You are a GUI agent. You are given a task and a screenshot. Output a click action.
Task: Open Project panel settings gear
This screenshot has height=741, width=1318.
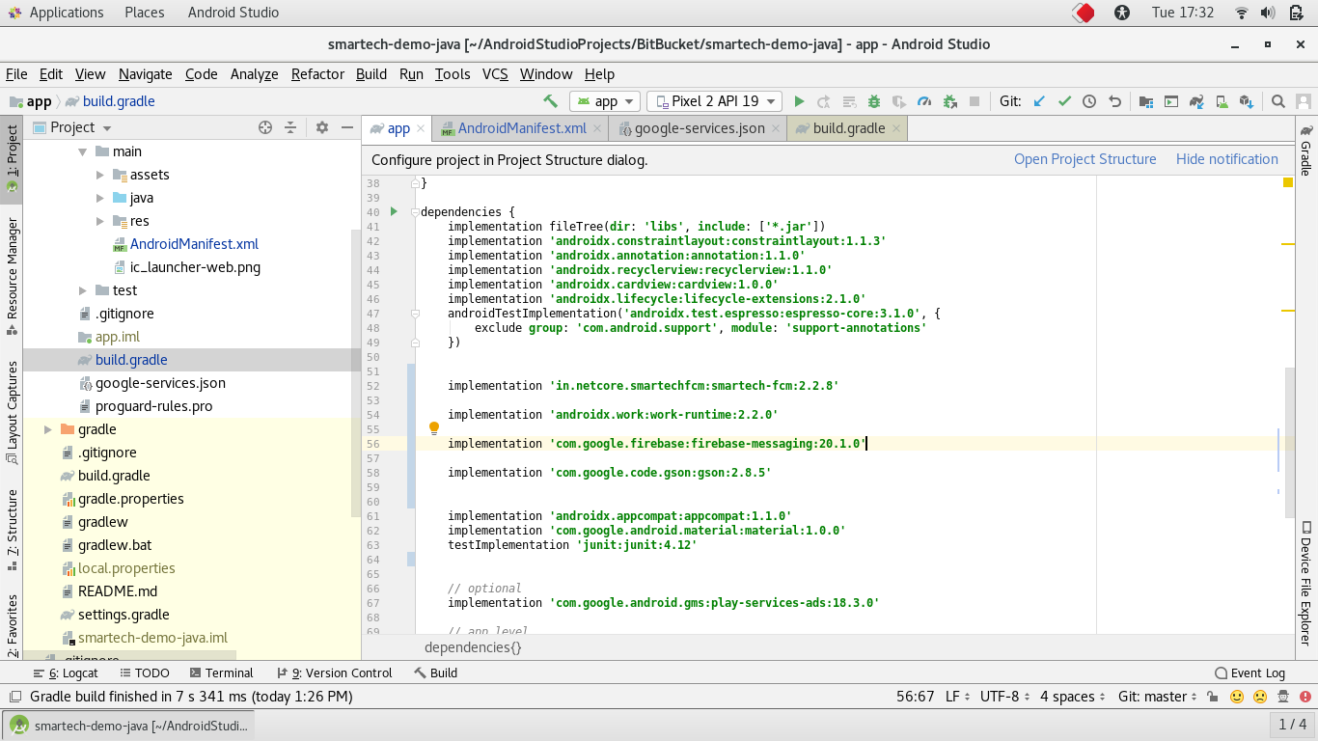(x=322, y=127)
